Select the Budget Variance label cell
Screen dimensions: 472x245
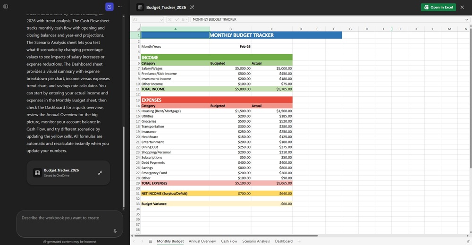(176, 204)
